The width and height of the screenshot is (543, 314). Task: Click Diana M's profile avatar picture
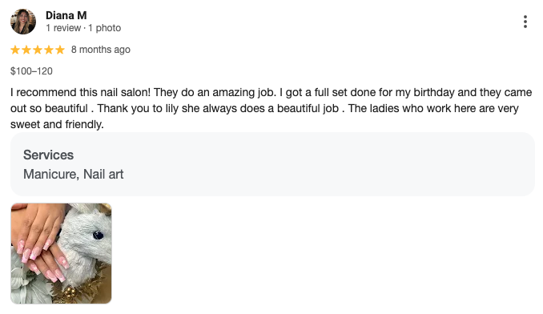pyautogui.click(x=23, y=22)
